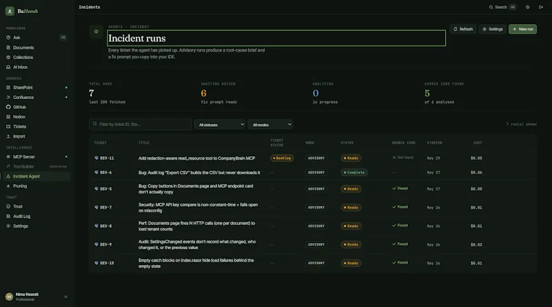
Task: Click the incident page header icon
Action: point(96,32)
